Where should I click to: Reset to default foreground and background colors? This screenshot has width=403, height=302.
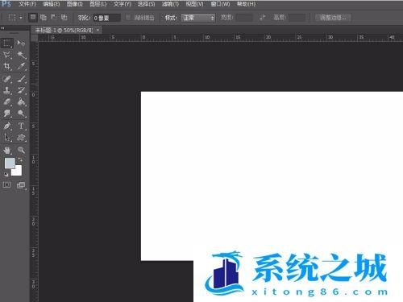tap(6, 175)
